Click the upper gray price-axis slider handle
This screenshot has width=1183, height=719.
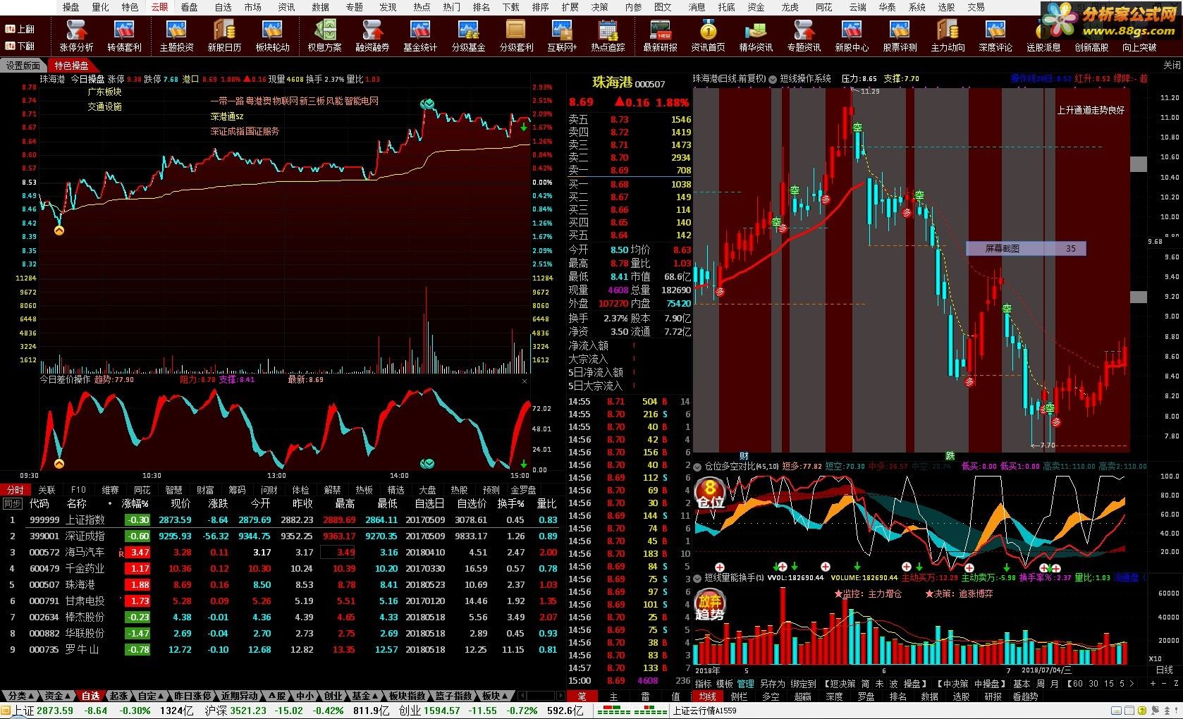[x=1139, y=164]
